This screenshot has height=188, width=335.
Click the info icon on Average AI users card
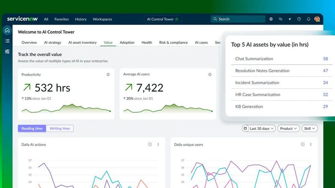pos(210,74)
